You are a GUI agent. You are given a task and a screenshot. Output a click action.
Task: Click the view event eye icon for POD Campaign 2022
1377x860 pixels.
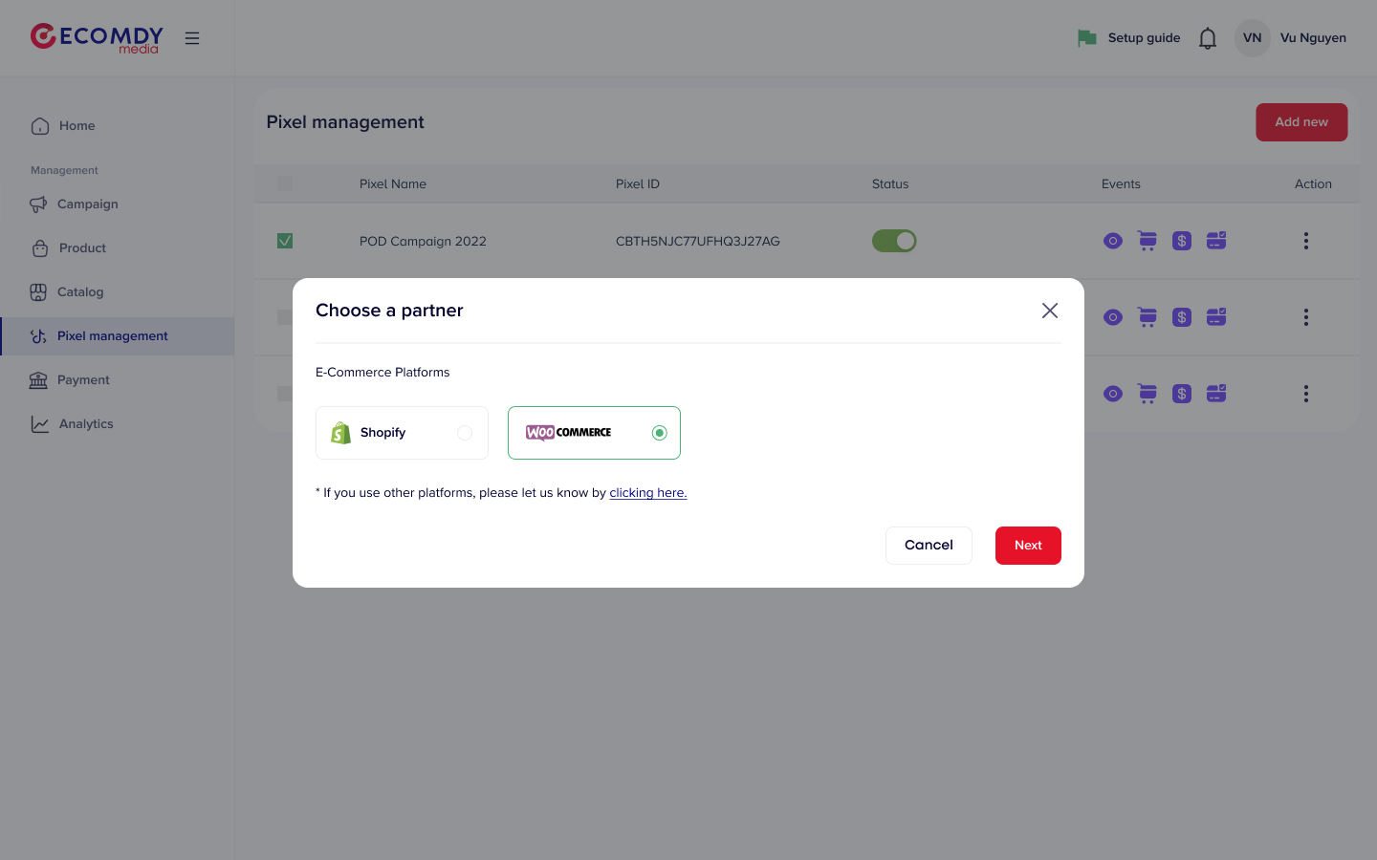pyautogui.click(x=1113, y=241)
